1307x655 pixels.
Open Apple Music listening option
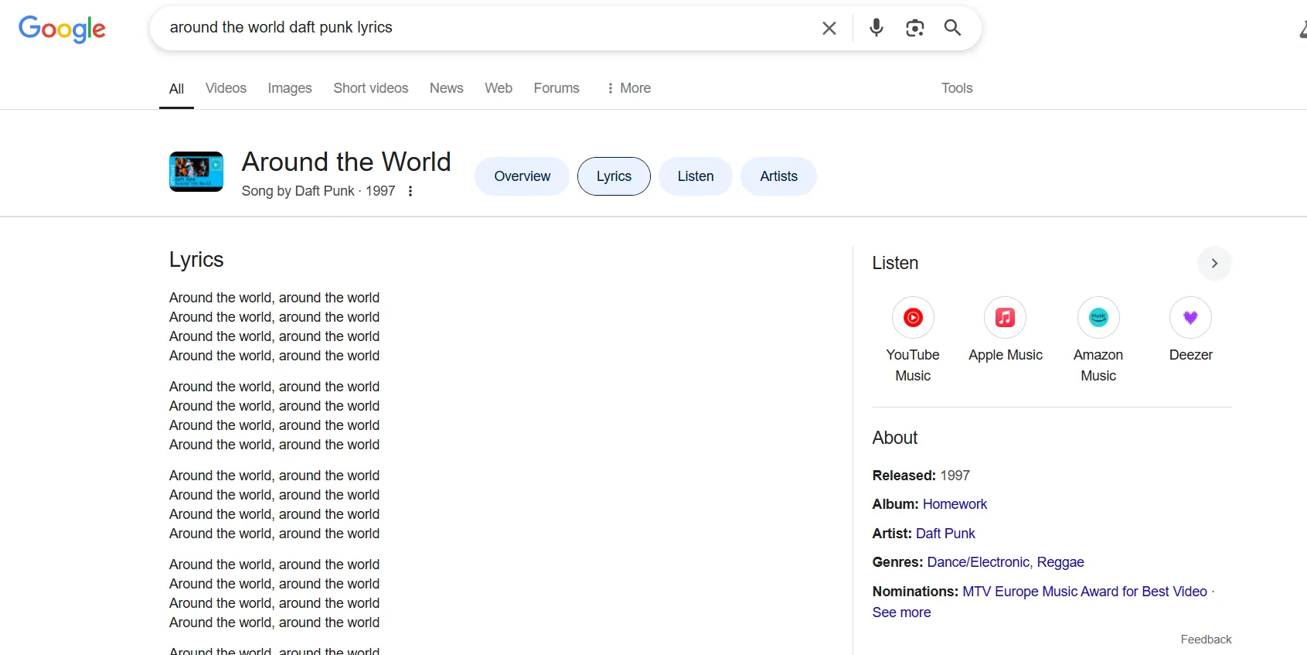[x=1005, y=318]
